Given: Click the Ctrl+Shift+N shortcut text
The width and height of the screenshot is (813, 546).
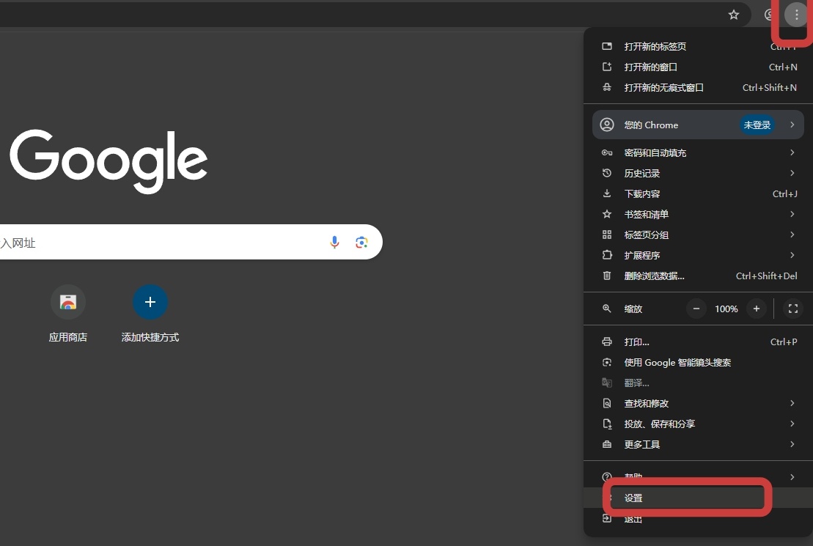Looking at the screenshot, I should click(770, 87).
